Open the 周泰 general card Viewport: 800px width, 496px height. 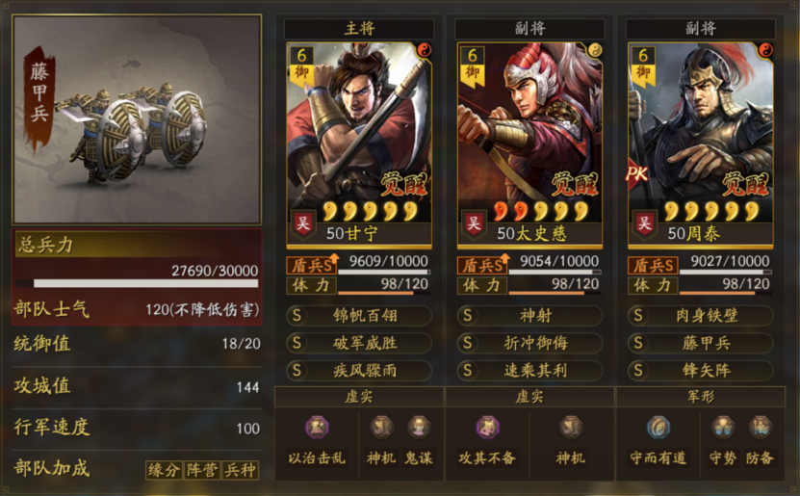tap(701, 144)
